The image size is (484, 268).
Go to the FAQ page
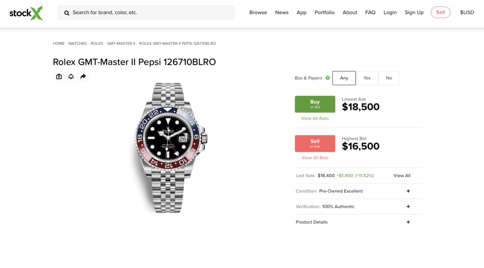pyautogui.click(x=370, y=12)
